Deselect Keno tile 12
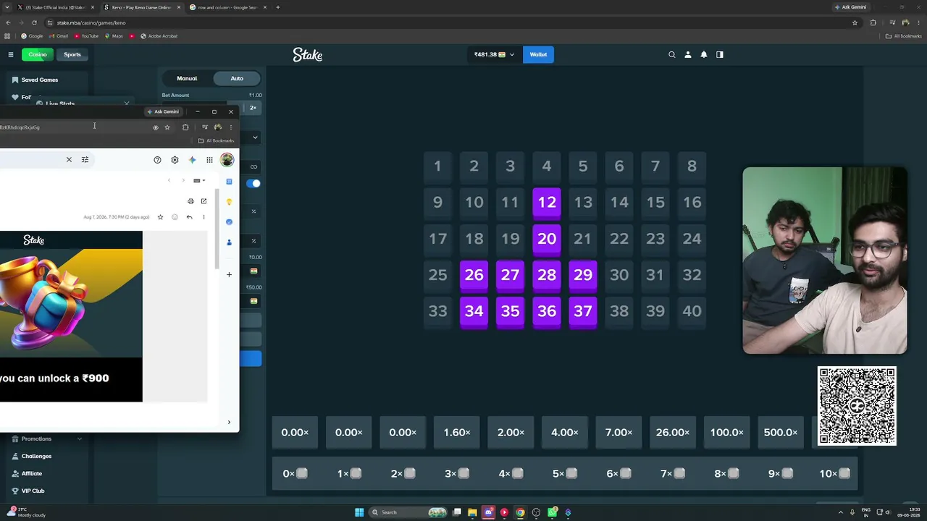Image resolution: width=927 pixels, height=521 pixels. click(x=547, y=202)
